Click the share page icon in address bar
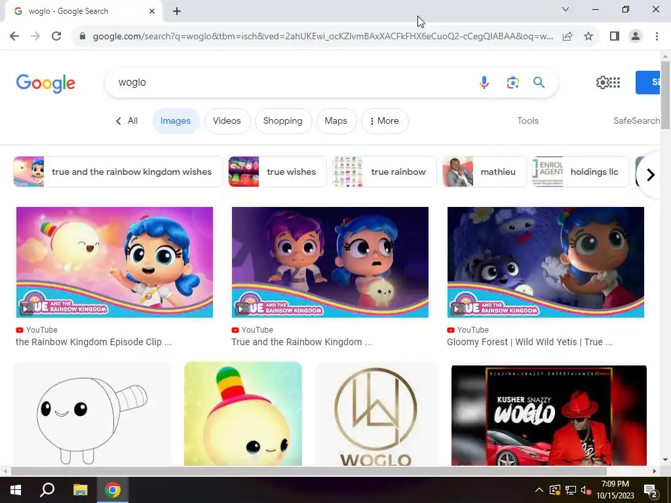 (x=567, y=36)
